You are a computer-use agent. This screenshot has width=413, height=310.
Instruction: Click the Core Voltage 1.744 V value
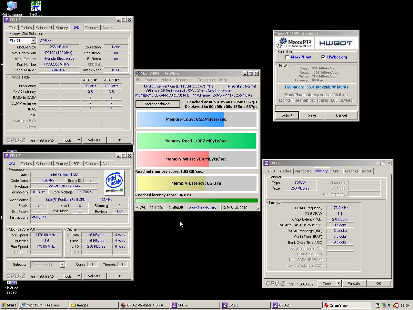pos(86,192)
